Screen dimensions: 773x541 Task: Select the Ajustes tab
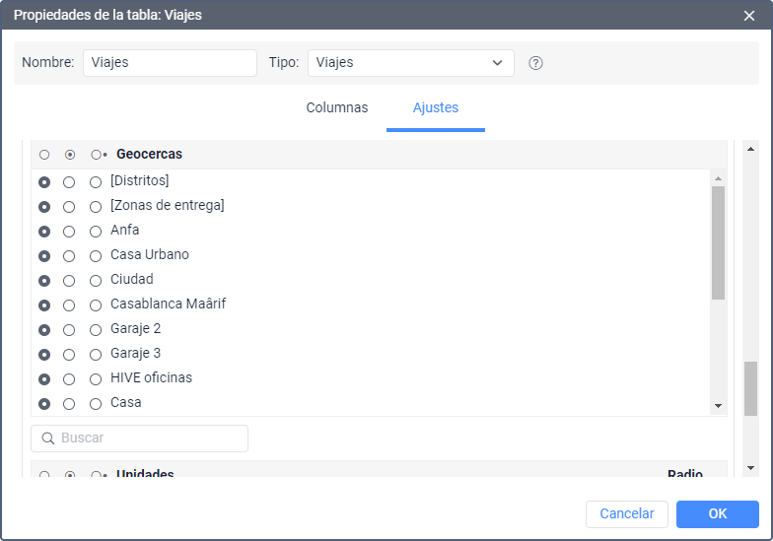(x=436, y=107)
